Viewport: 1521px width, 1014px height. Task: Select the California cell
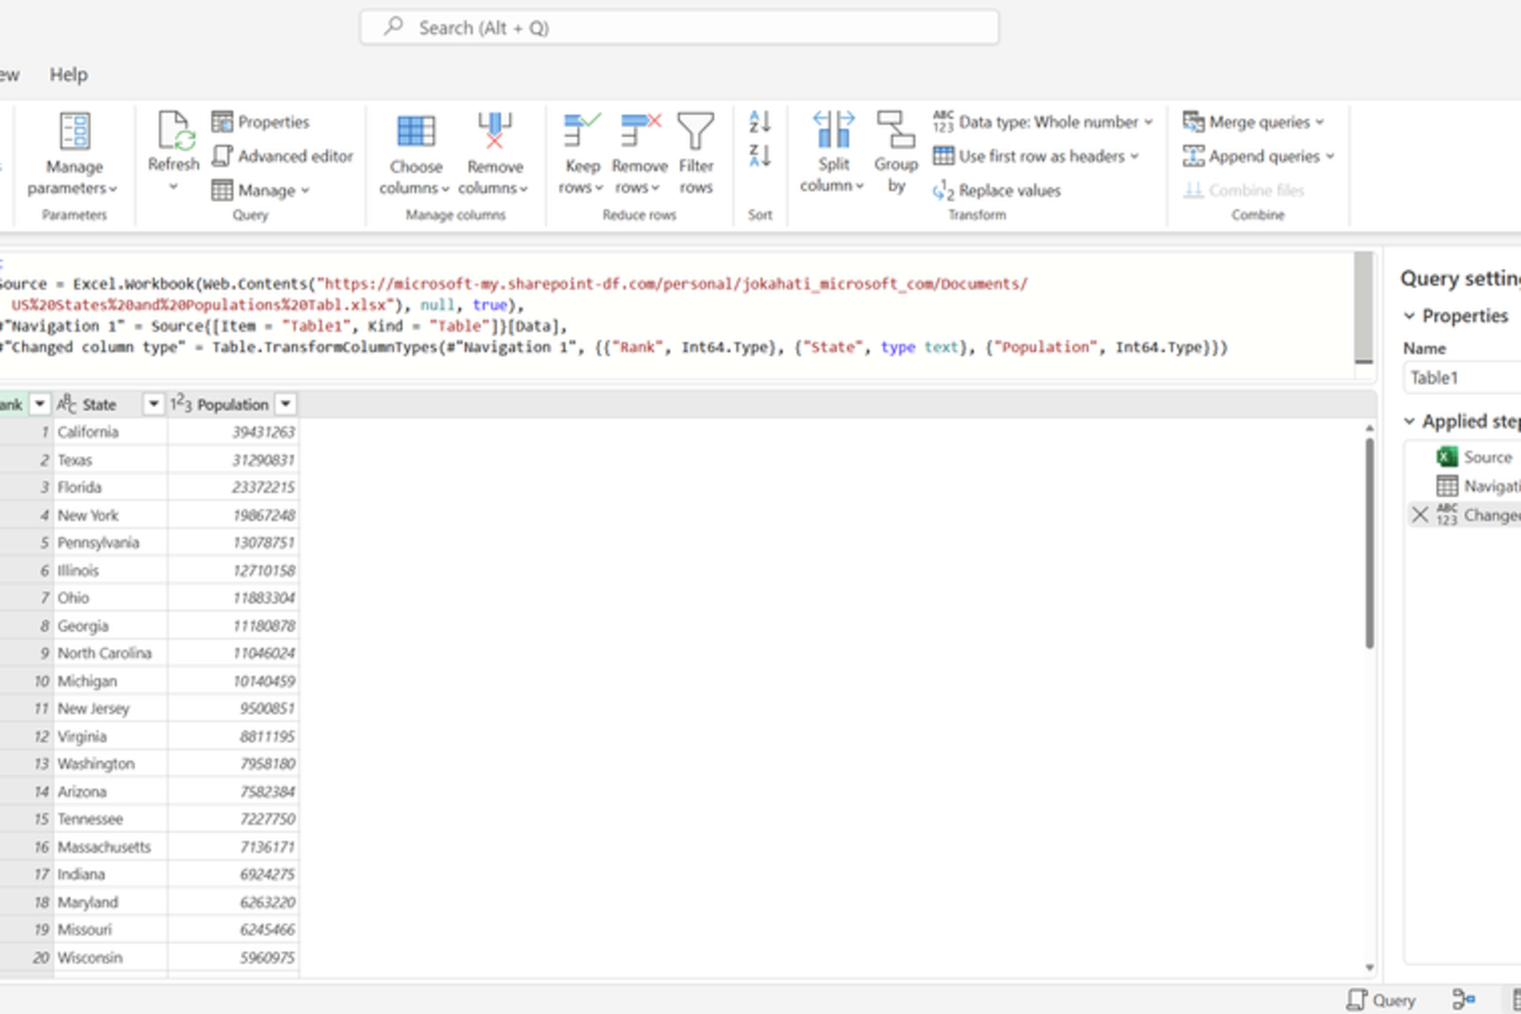[111, 432]
